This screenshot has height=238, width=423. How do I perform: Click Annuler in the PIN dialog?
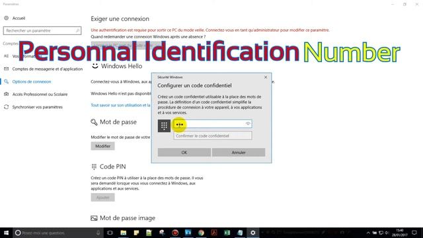coord(239,153)
